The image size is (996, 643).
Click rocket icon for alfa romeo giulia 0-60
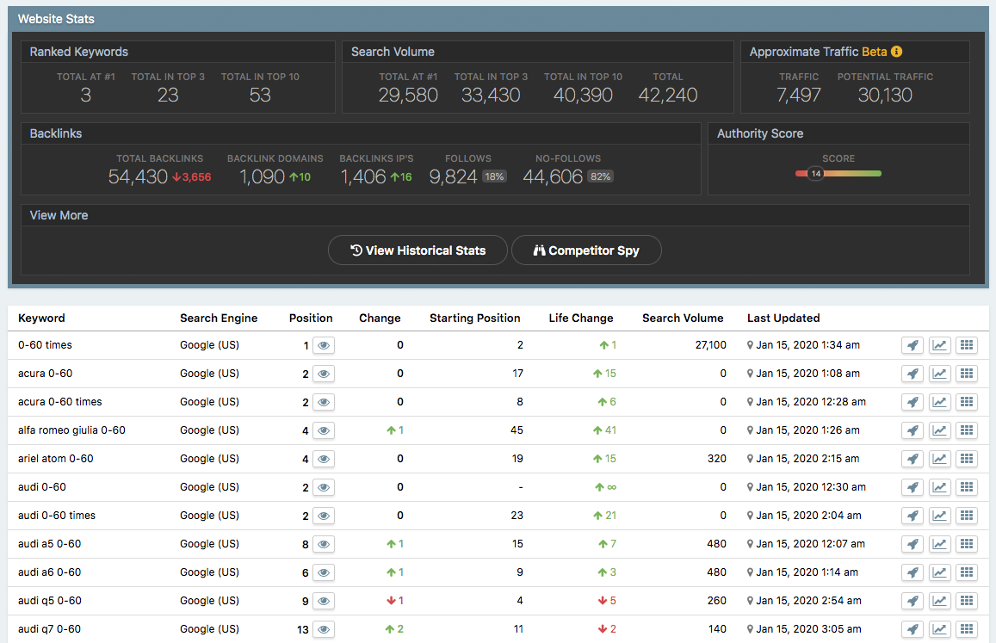[912, 430]
